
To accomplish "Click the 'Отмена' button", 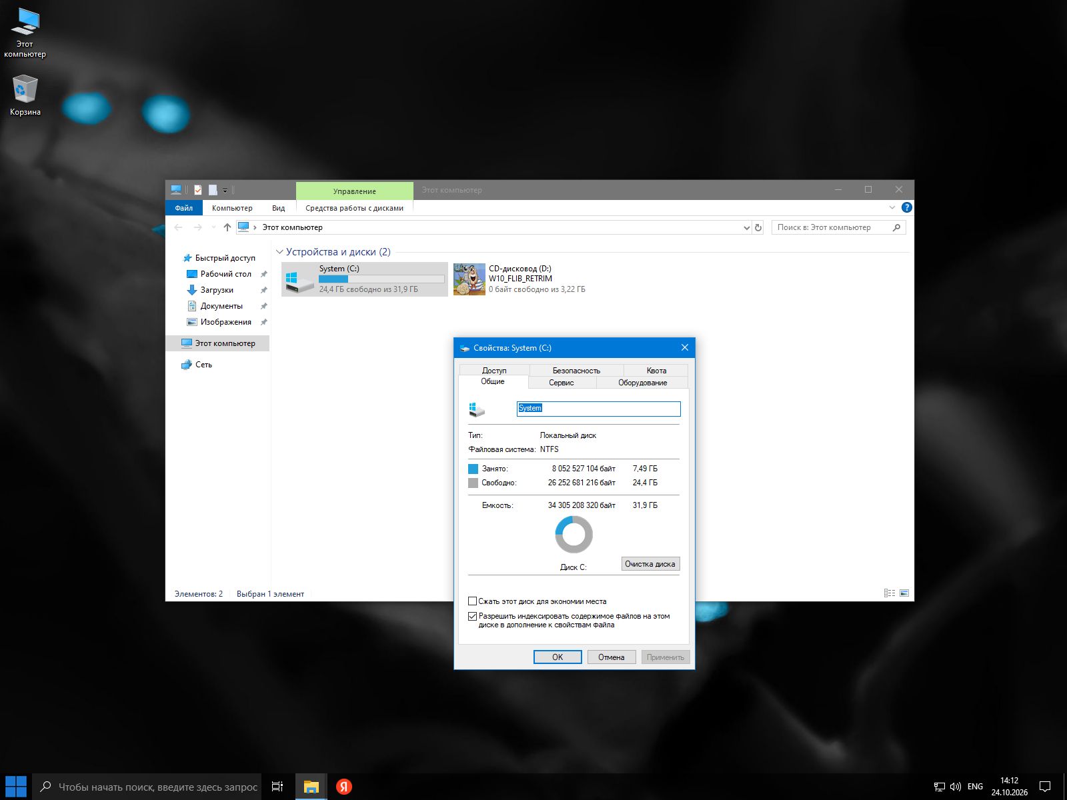I will (611, 657).
